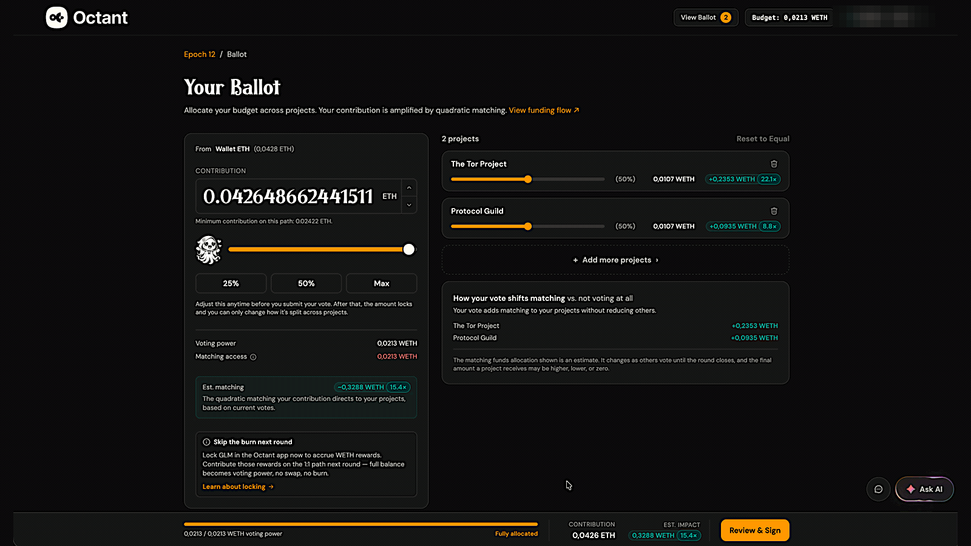
Task: Click red Matching access 0,0213 WETH value
Action: (397, 357)
